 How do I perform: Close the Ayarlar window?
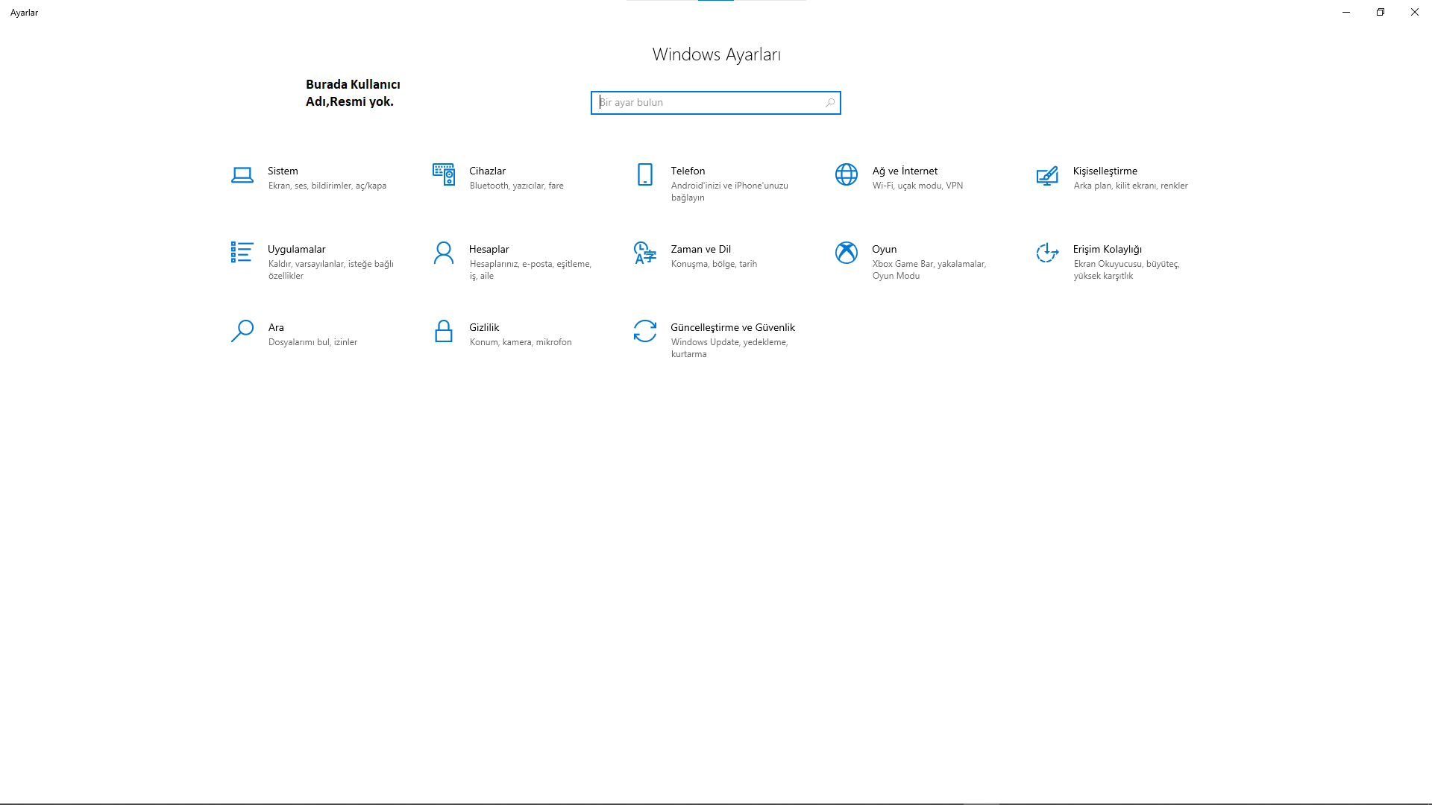(1415, 12)
